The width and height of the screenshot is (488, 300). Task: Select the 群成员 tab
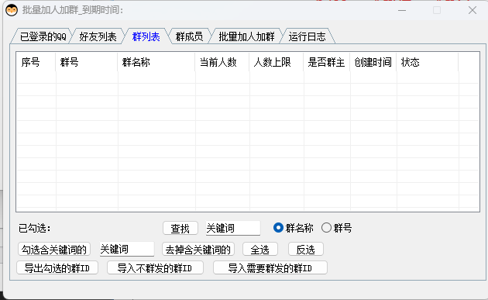pyautogui.click(x=189, y=36)
